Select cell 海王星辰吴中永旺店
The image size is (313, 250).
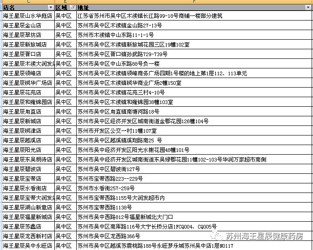28,245
